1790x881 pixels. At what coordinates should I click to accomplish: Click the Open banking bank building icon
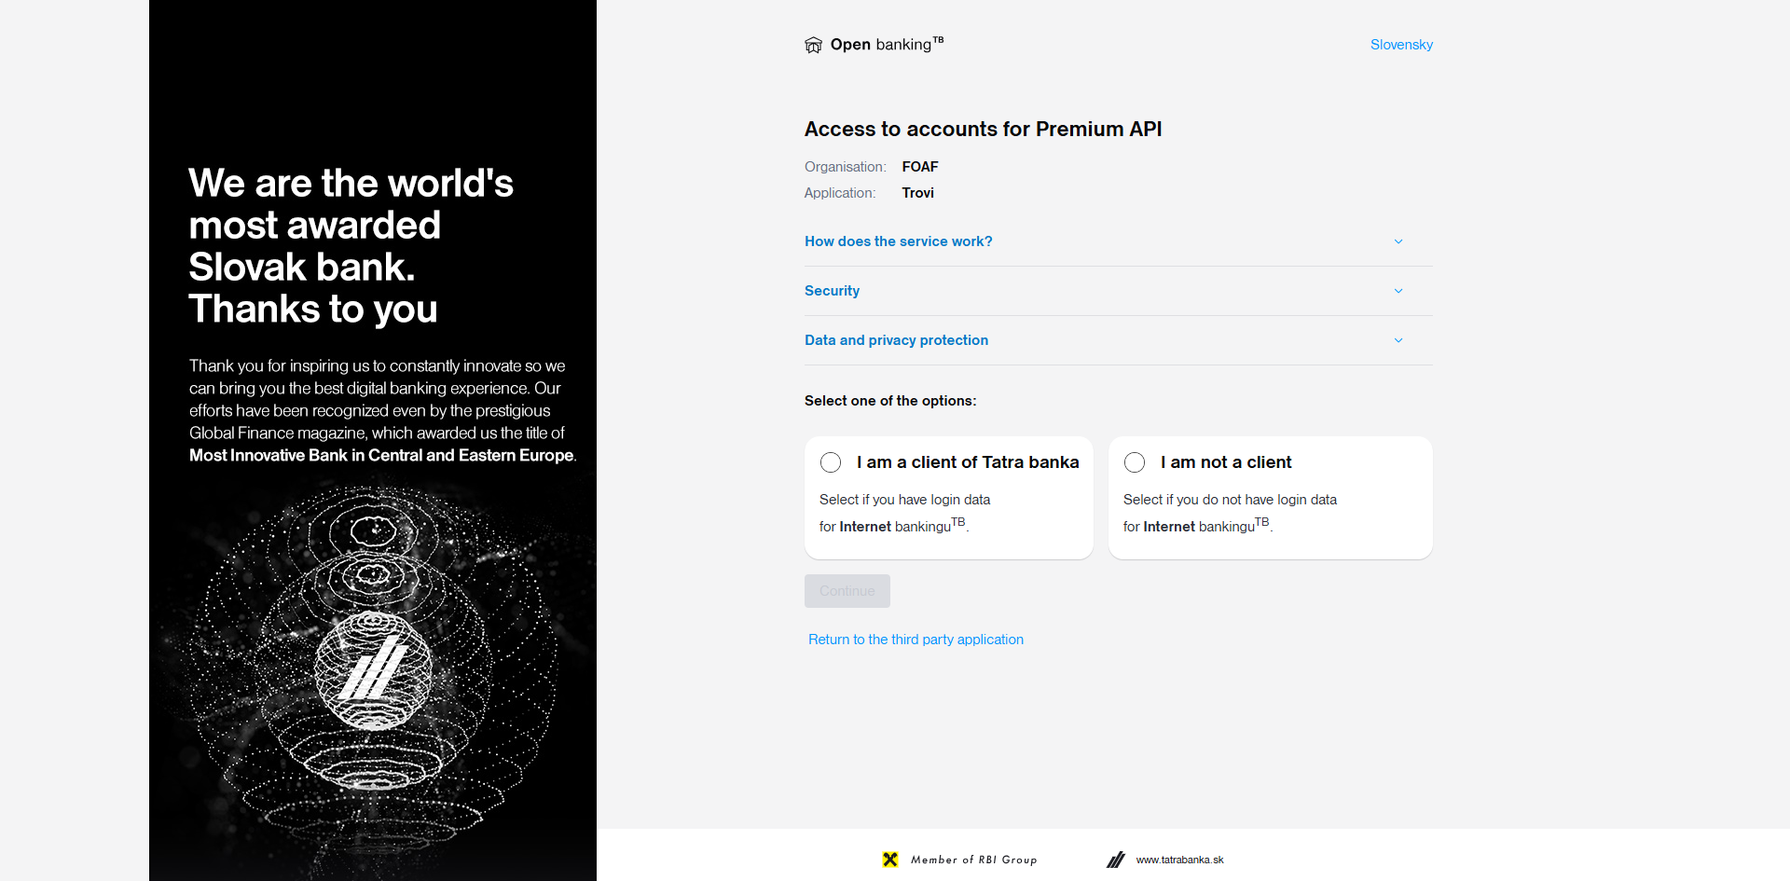pyautogui.click(x=813, y=45)
